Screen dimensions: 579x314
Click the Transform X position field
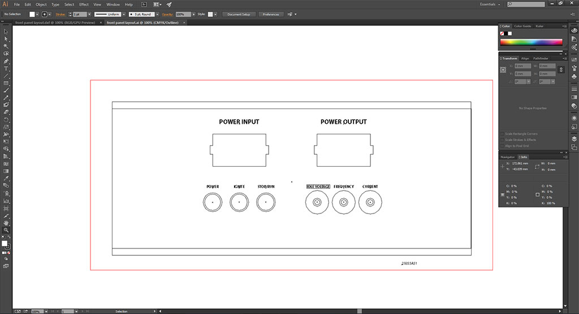point(522,66)
